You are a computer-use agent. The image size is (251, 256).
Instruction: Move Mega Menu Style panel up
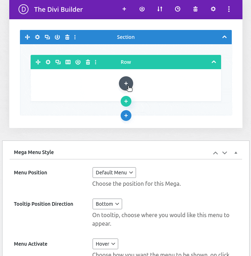[x=215, y=153]
